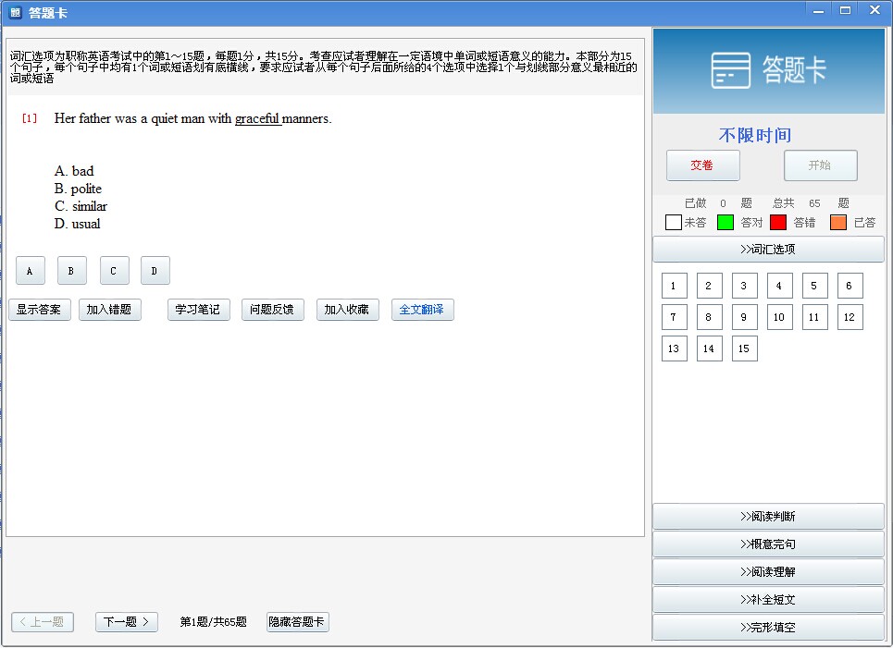The image size is (893, 648).
Task: Choose answer option D button
Action: 155,271
